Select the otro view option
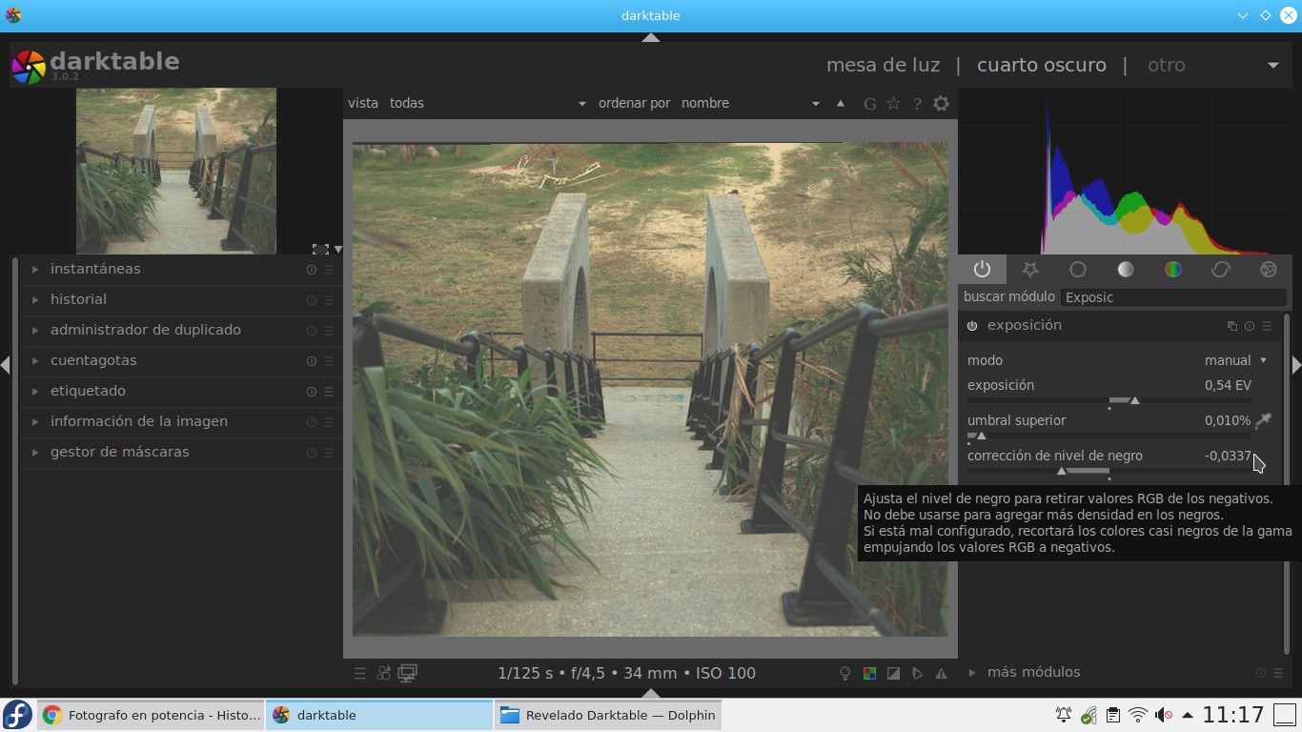1302x732 pixels. point(1167,66)
